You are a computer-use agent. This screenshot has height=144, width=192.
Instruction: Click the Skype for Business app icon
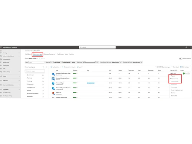click(53, 88)
